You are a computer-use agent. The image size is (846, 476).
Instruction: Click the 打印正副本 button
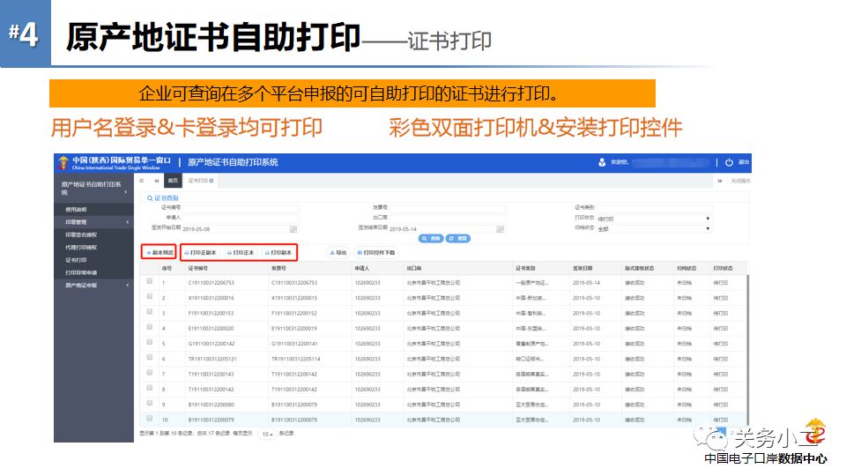click(x=201, y=253)
